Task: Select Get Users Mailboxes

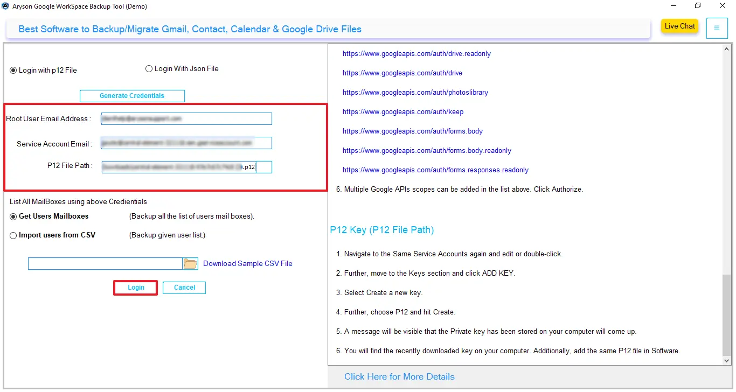Action: [x=12, y=216]
